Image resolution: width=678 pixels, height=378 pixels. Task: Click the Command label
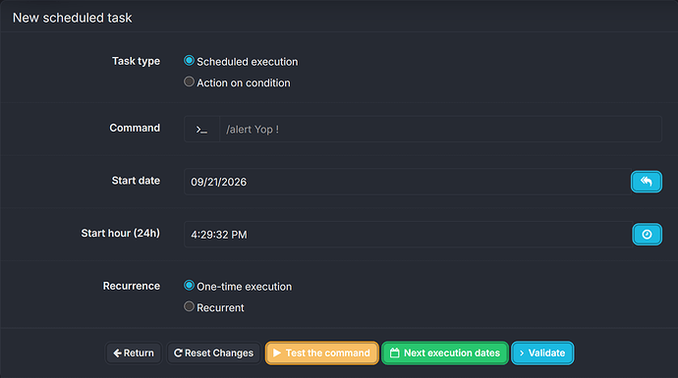click(135, 128)
